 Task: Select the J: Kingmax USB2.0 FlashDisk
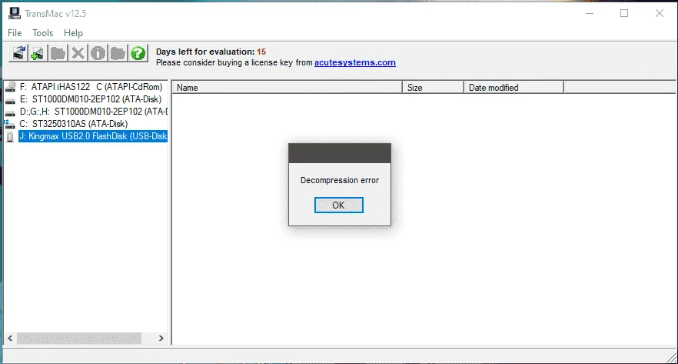(x=93, y=136)
